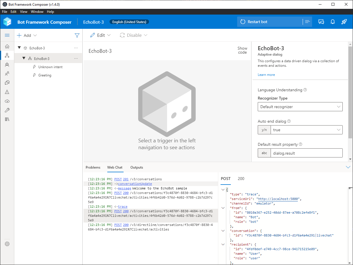353x265 pixels.
Task: Click the rocket get started icon
Action: coord(344,22)
